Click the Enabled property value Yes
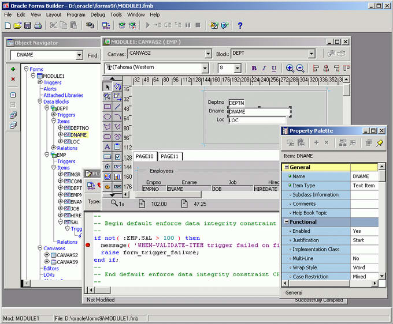Viewport: 393px width, 324px height. click(x=364, y=231)
